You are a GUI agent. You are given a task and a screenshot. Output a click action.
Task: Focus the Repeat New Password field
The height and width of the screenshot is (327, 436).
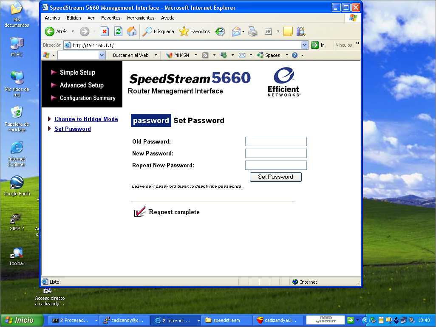[x=276, y=165]
